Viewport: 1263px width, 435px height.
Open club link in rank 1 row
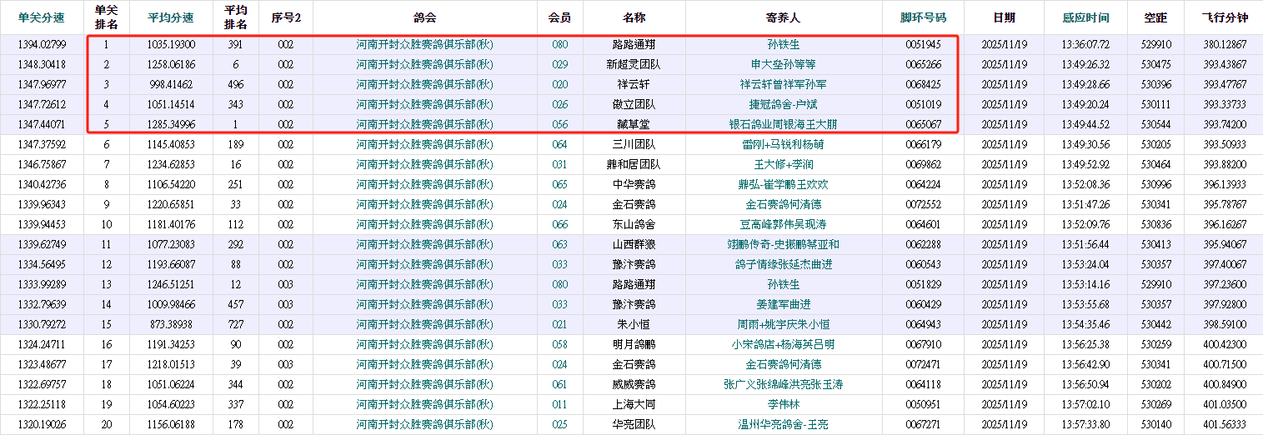click(424, 44)
